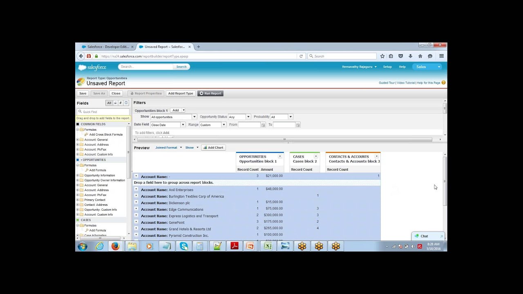Open Excel from the taskbar
This screenshot has width=523, height=294.
(268, 246)
